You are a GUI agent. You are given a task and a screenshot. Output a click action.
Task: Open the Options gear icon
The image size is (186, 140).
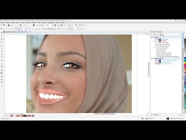76,25
